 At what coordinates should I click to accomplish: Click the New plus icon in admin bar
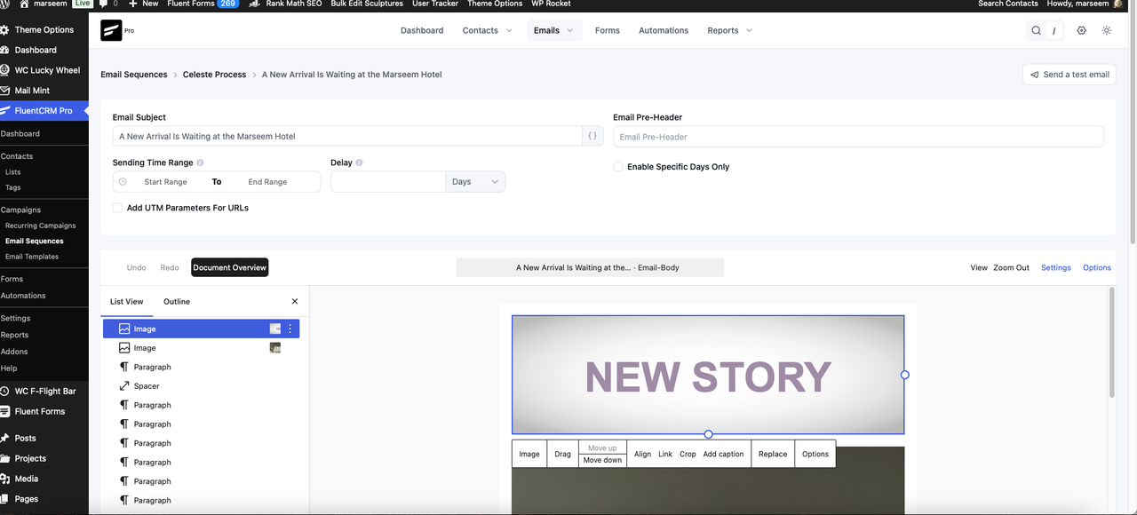pyautogui.click(x=132, y=4)
